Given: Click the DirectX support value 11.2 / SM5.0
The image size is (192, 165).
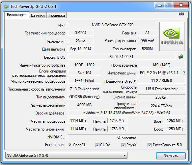Looking at the screenshot, I should (162, 81).
